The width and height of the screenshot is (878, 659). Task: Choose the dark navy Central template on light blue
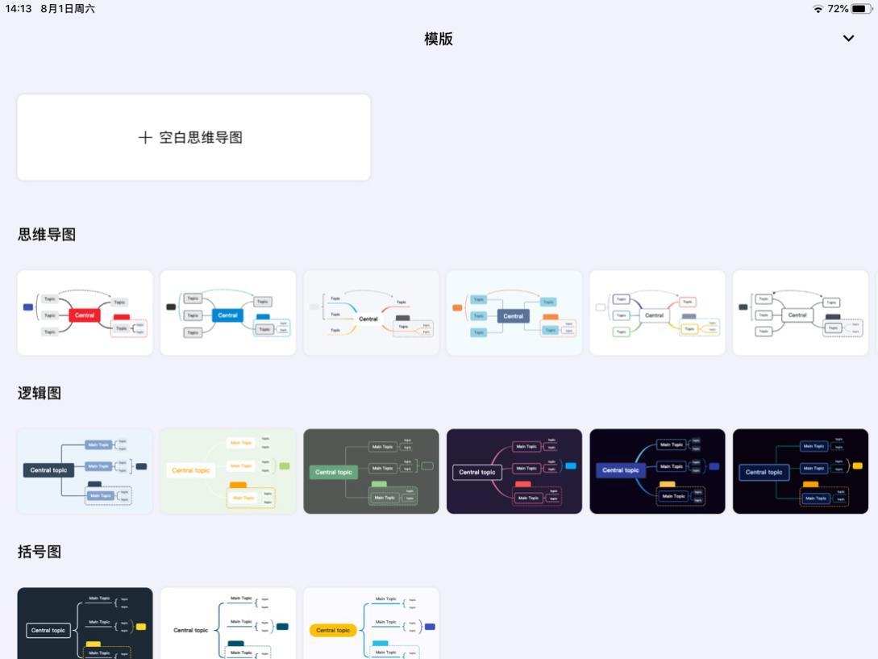coord(514,312)
